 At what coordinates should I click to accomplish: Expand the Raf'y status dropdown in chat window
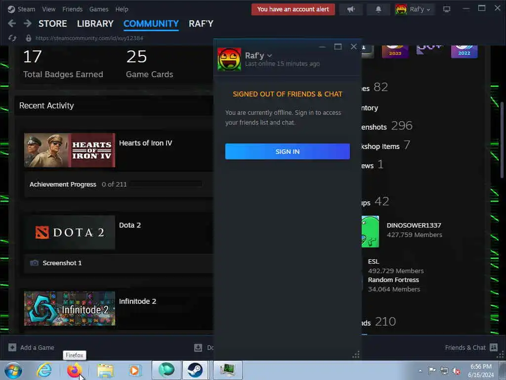pyautogui.click(x=269, y=55)
